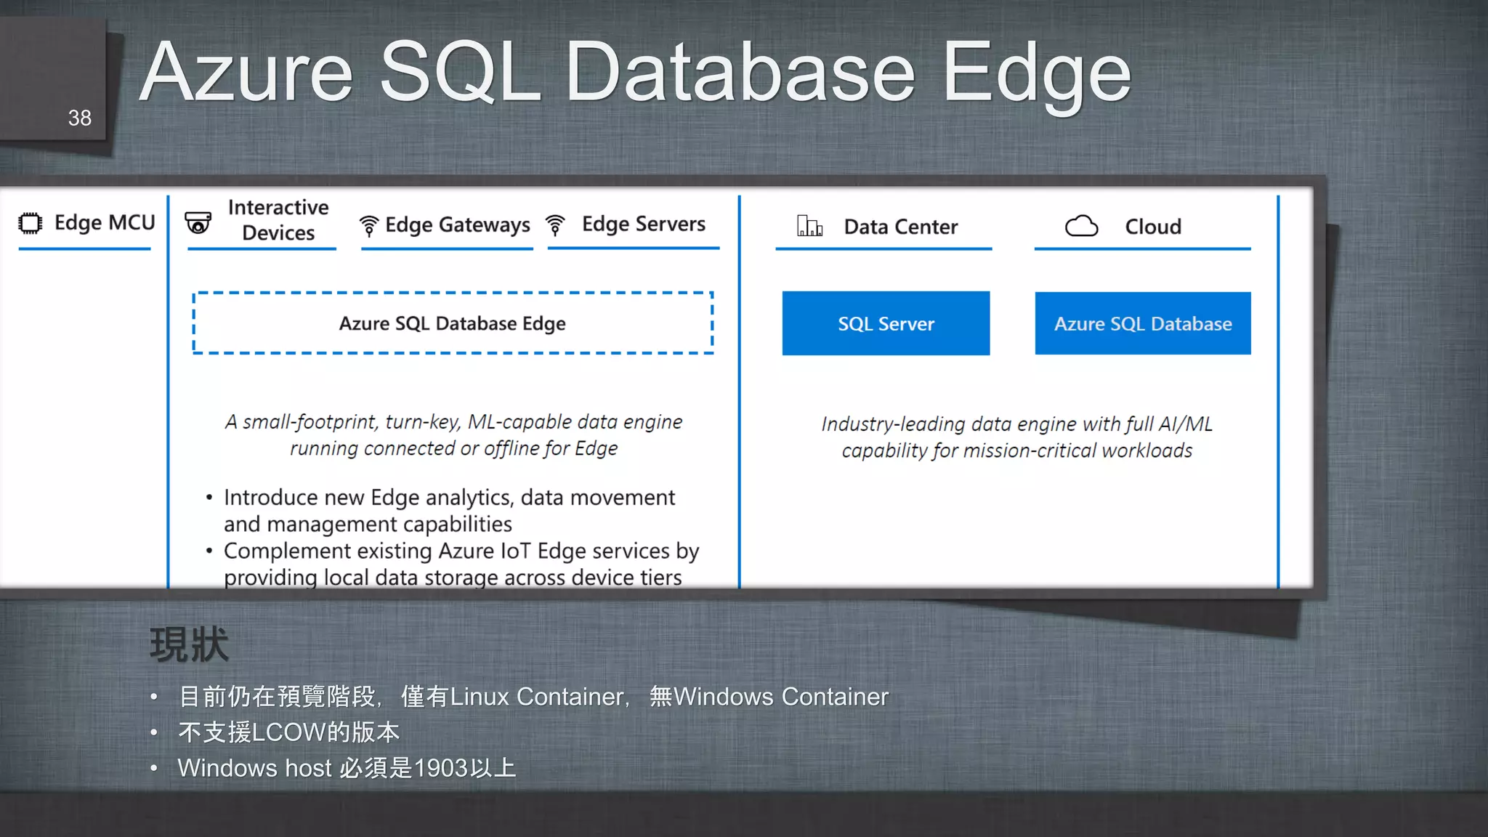The width and height of the screenshot is (1488, 837).
Task: Click the Interactive Devices camera icon
Action: (198, 222)
